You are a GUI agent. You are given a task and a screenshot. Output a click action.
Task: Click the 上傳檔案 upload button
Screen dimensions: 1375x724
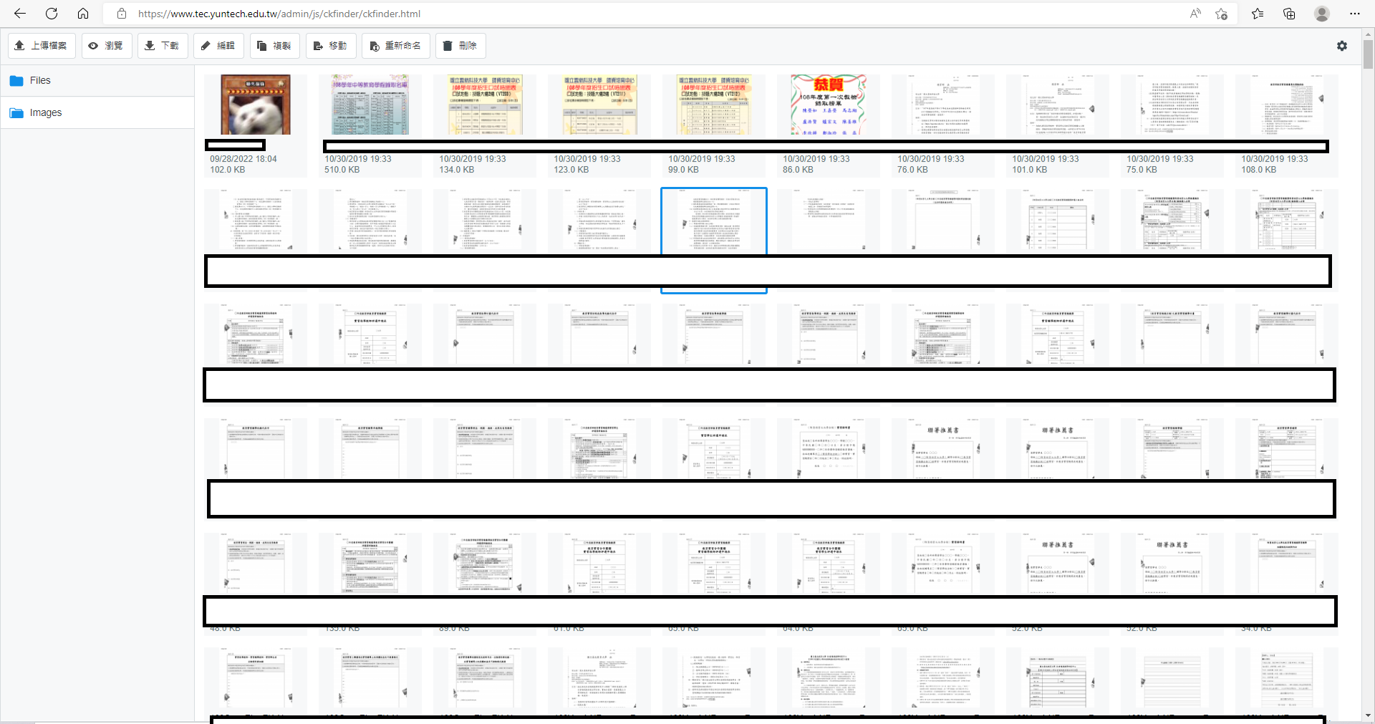pos(41,46)
